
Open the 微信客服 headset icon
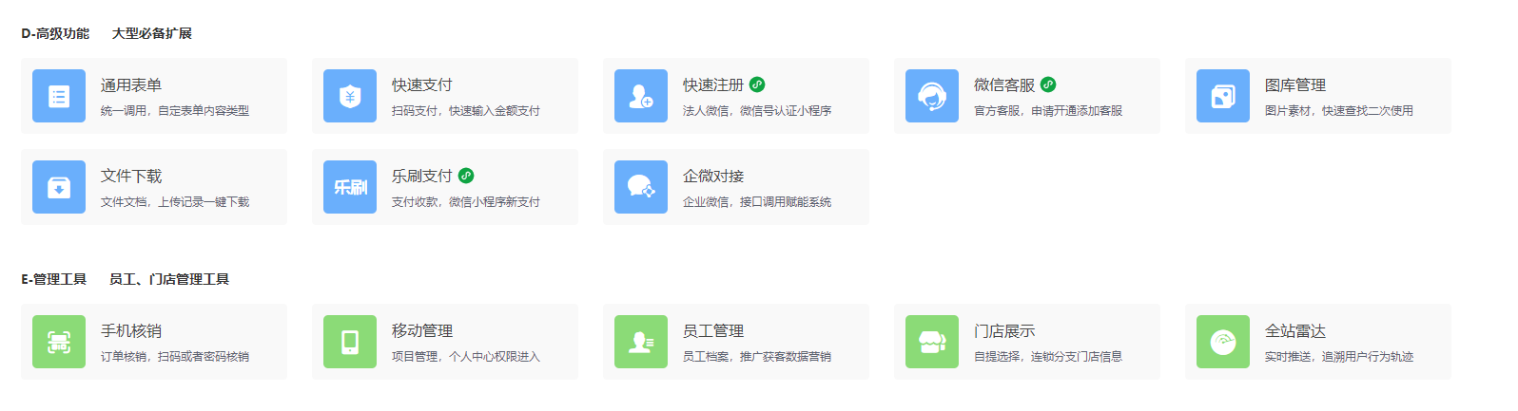click(932, 96)
